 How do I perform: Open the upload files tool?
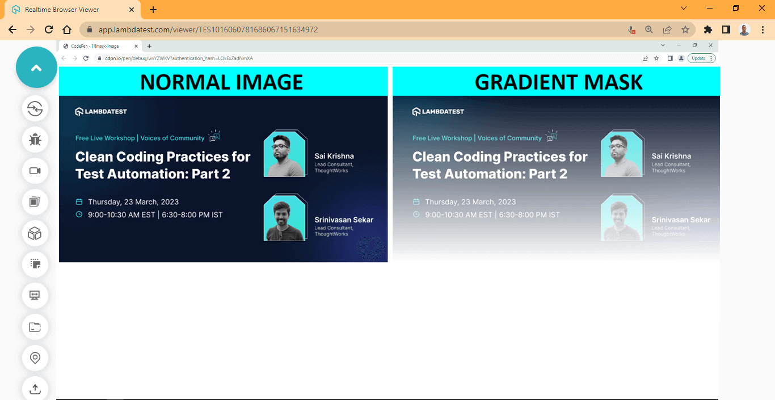point(35,389)
